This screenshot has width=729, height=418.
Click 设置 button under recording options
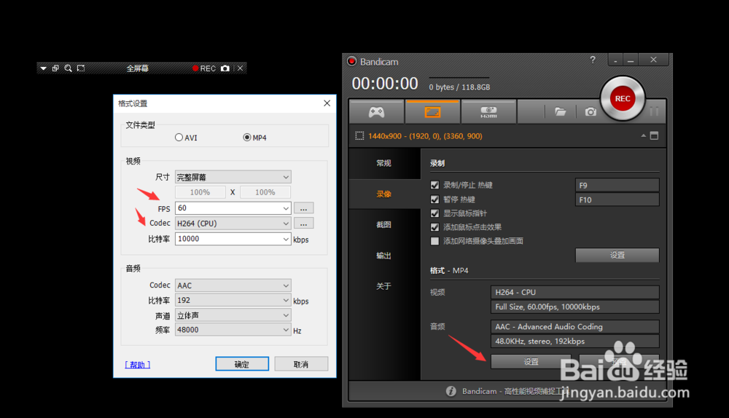pos(617,255)
